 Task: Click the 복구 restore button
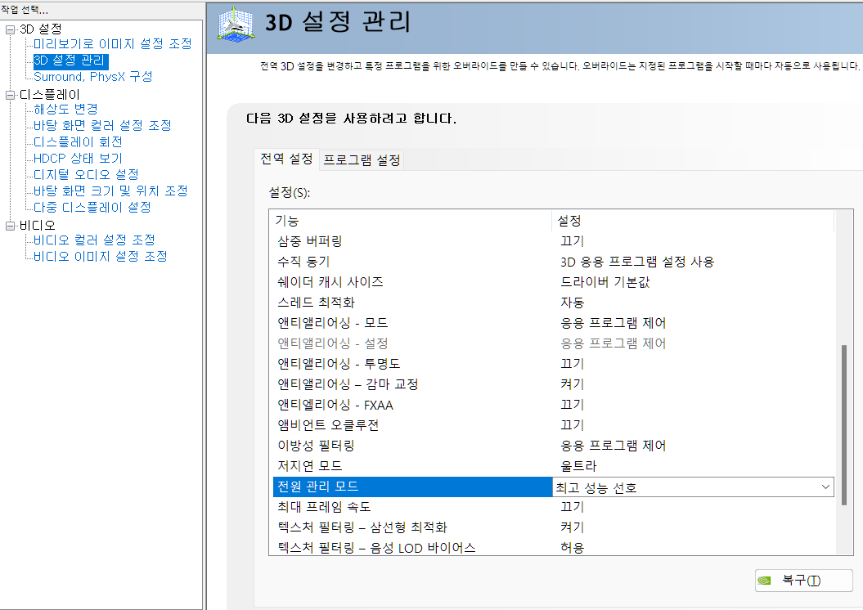[803, 581]
